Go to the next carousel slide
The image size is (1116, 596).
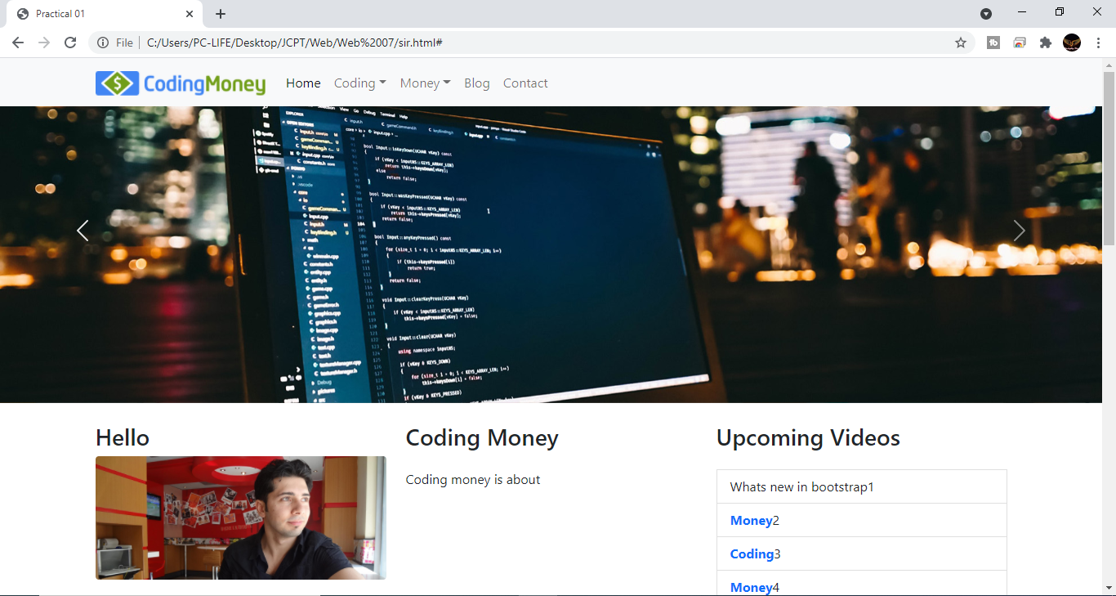tap(1019, 231)
